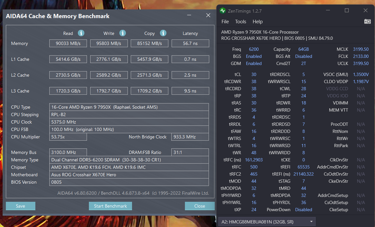Click the FCLK value 2133.00
Viewport: 375px width, 227px height.
coord(361,56)
